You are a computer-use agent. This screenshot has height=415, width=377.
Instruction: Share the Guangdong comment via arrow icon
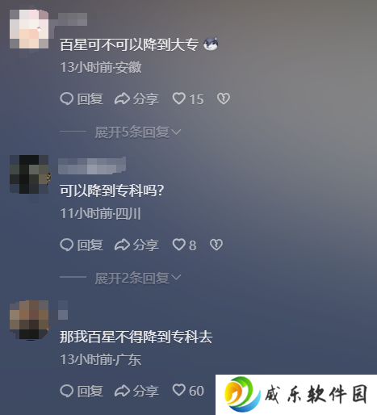tap(122, 391)
